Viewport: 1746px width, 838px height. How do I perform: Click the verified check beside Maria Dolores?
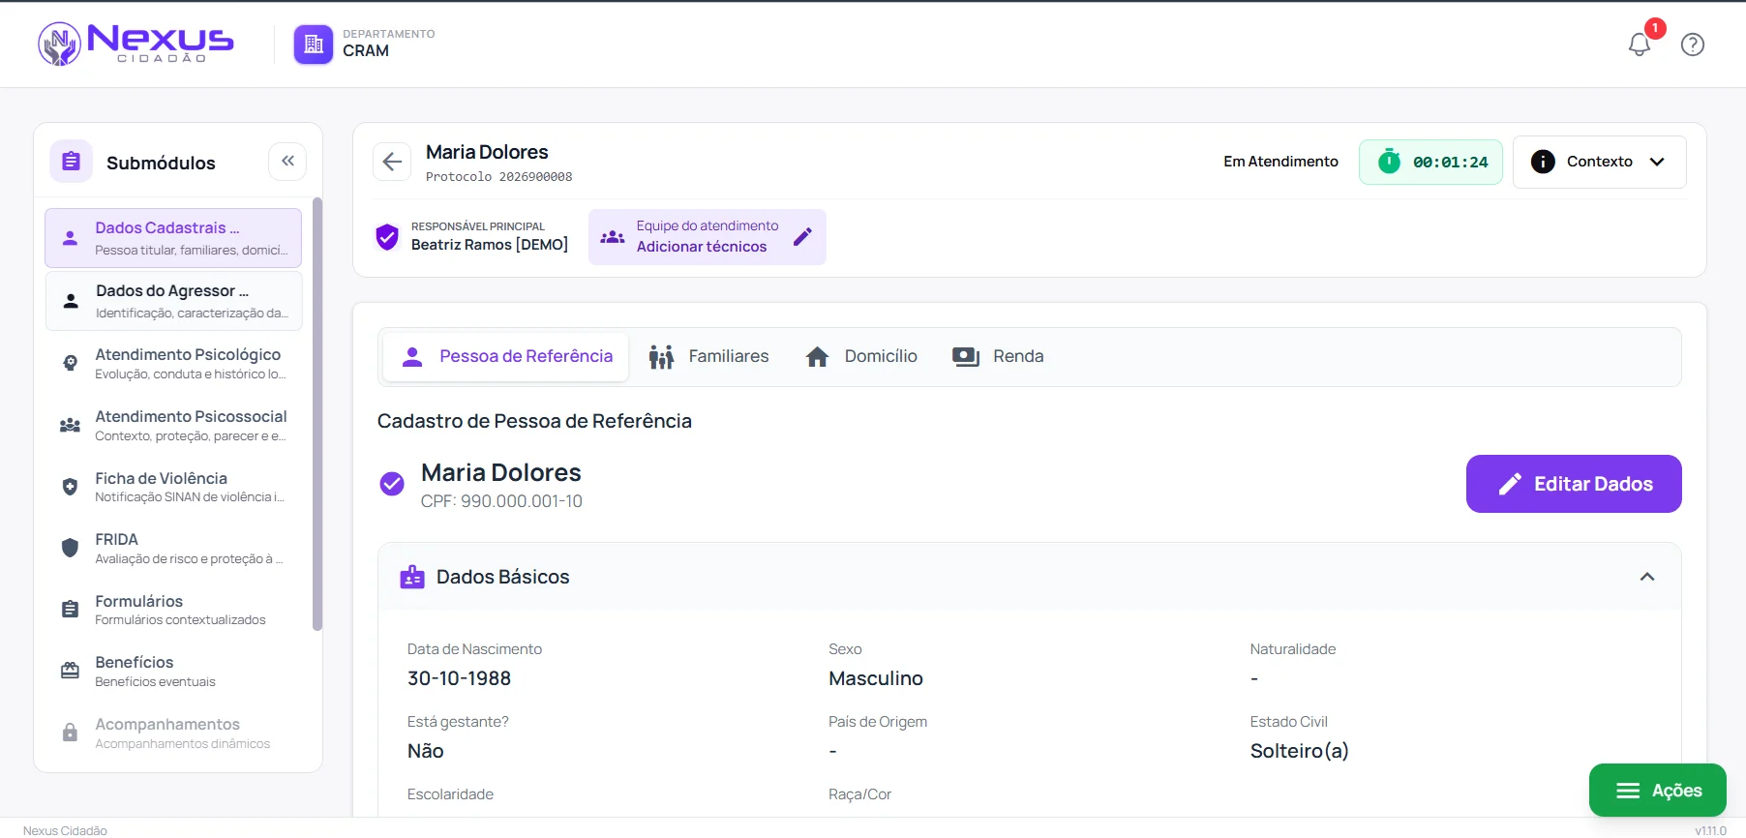(392, 484)
